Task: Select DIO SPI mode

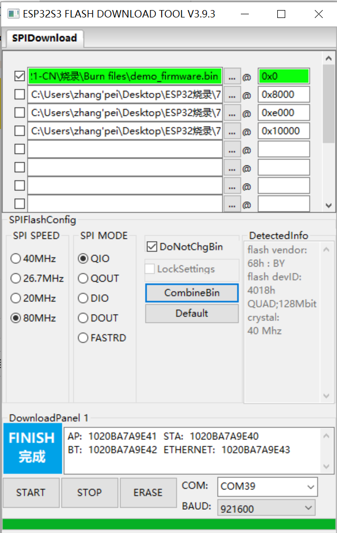Action: coord(83,298)
